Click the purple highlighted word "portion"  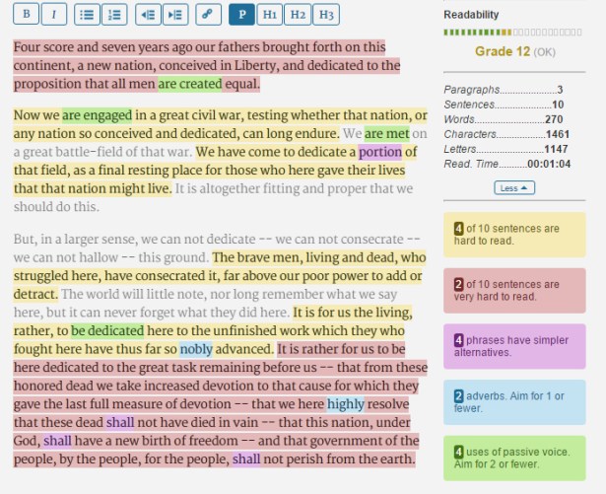tap(380, 152)
